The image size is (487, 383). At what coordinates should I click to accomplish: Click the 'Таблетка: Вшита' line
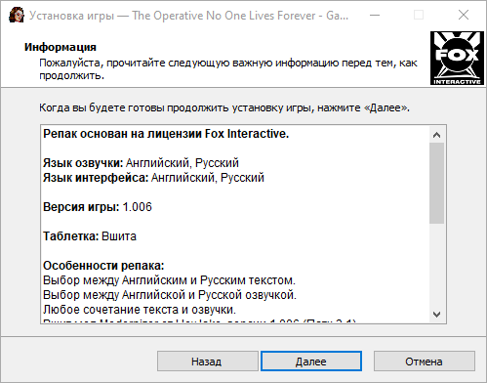tap(90, 236)
